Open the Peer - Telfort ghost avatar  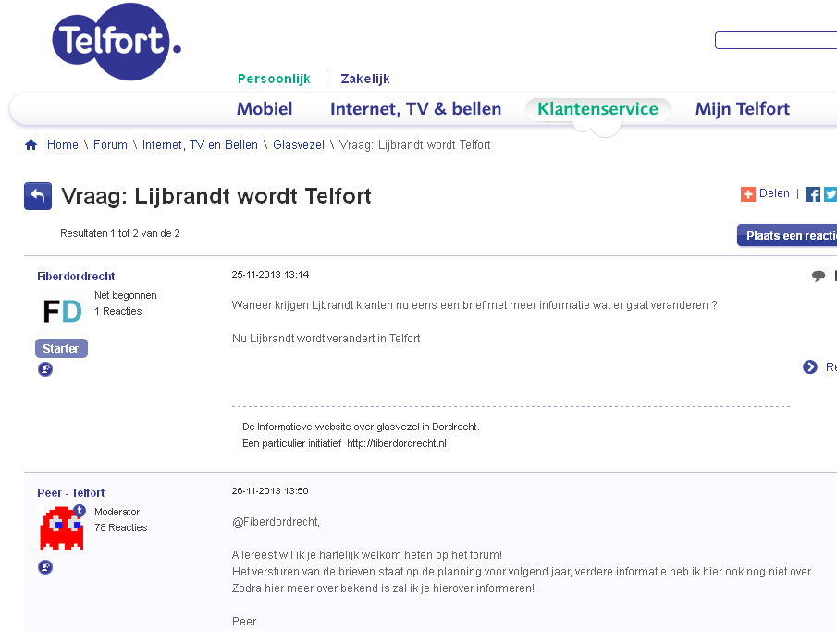tap(62, 527)
